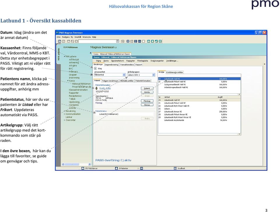The height and width of the screenshot is (212, 280).
Task: Select Privat Nötkärnan in the navigation tree
Action: click(x=81, y=87)
